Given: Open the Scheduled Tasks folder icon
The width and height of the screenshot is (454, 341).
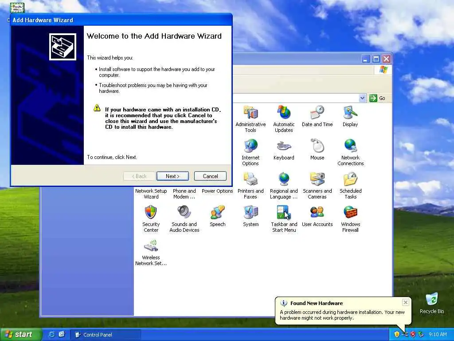Looking at the screenshot, I should pyautogui.click(x=350, y=179).
